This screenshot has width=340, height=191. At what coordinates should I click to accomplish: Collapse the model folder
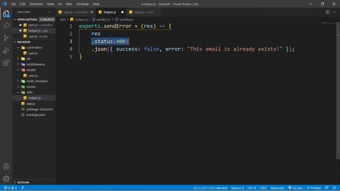34,70
